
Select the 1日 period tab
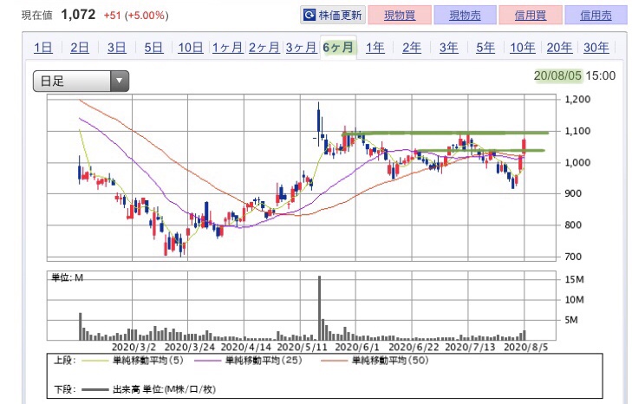(43, 48)
